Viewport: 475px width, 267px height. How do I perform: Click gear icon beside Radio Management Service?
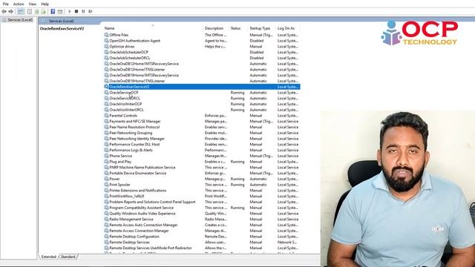106,220
